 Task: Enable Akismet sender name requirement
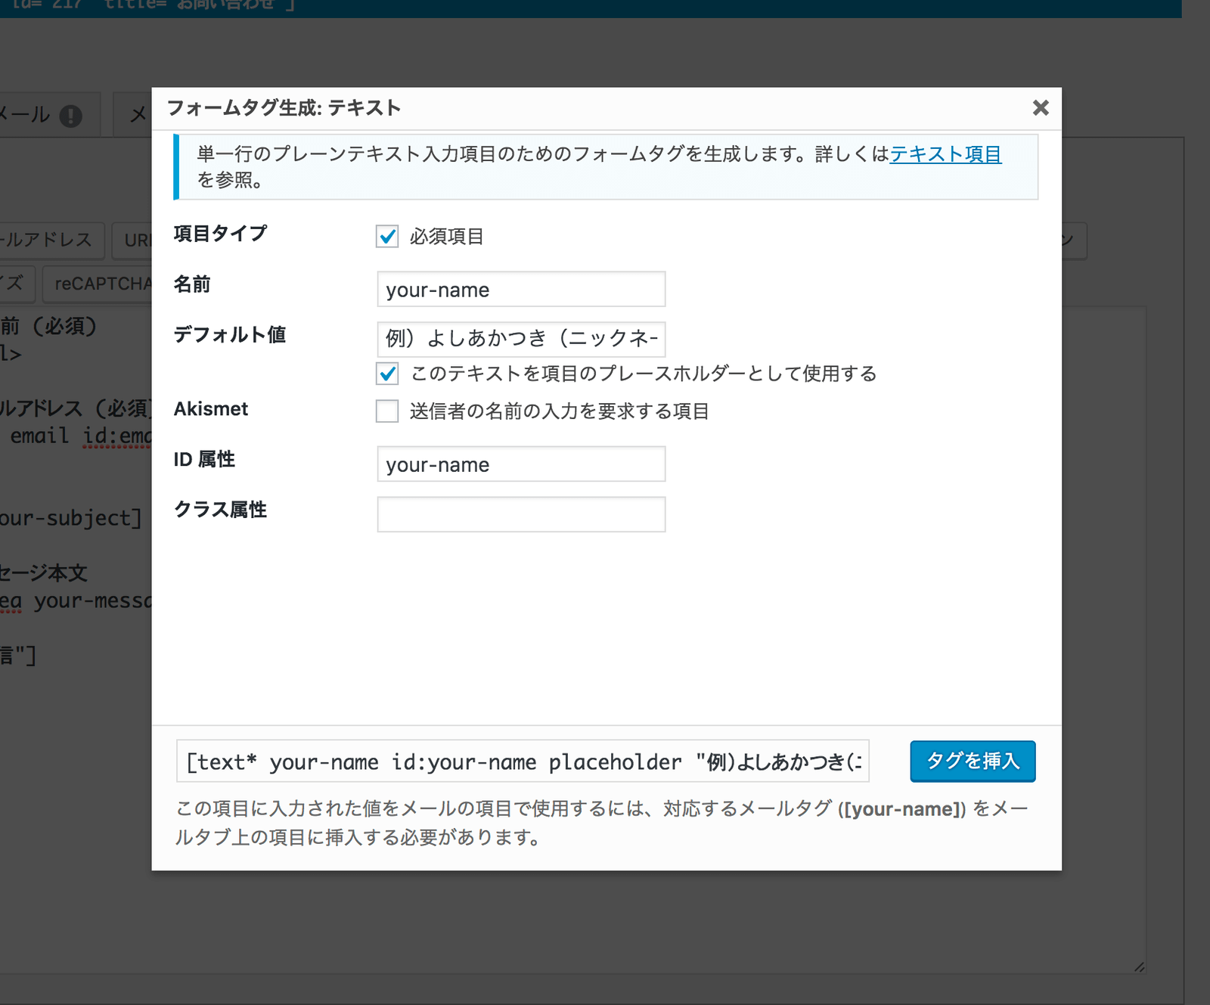pos(386,411)
